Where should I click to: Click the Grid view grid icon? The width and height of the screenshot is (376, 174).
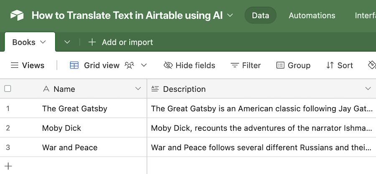click(x=74, y=66)
